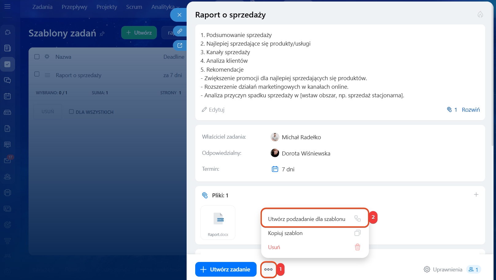Expand the Analityka dropdown in top navigation
The image size is (496, 280).
(165, 7)
